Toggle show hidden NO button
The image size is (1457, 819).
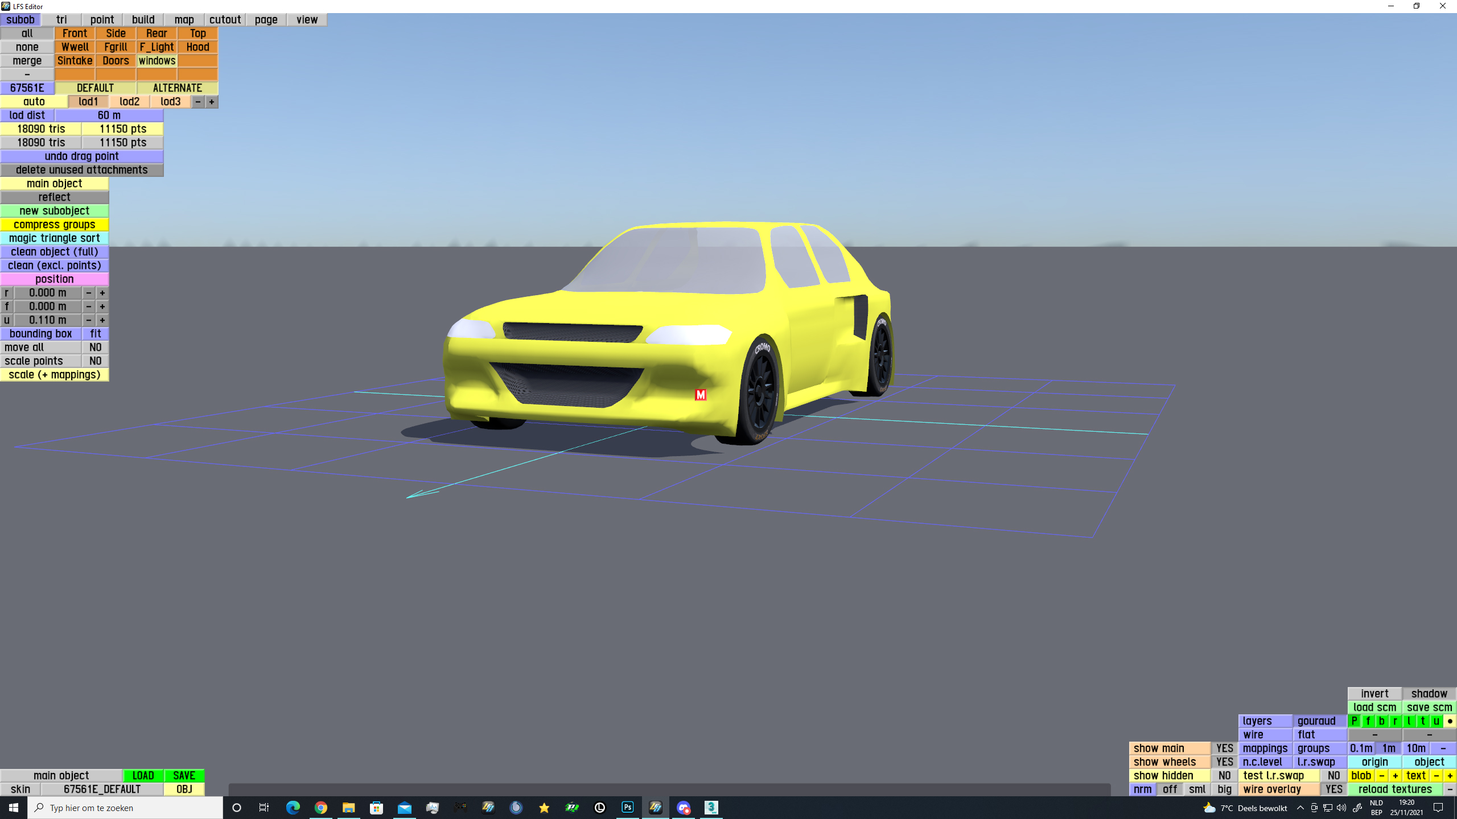tap(1224, 776)
